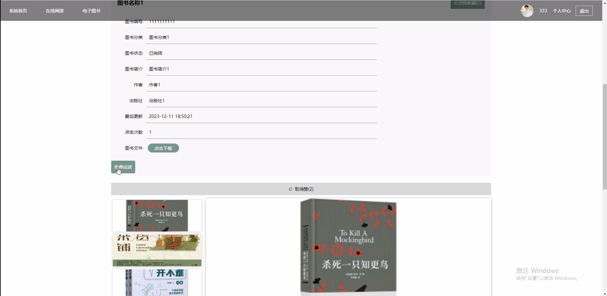Click the 图书名称1 title heading

pyautogui.click(x=130, y=3)
